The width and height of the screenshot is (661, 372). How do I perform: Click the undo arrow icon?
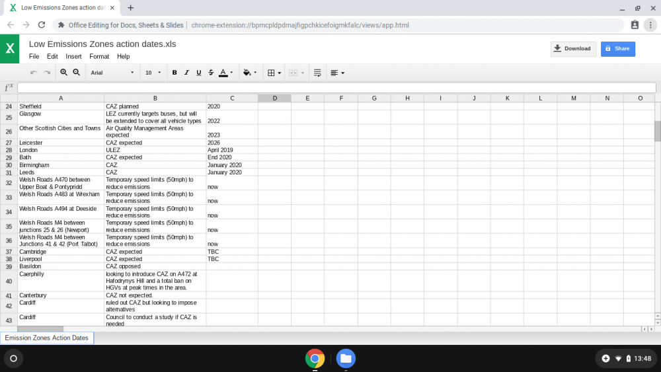pyautogui.click(x=34, y=73)
